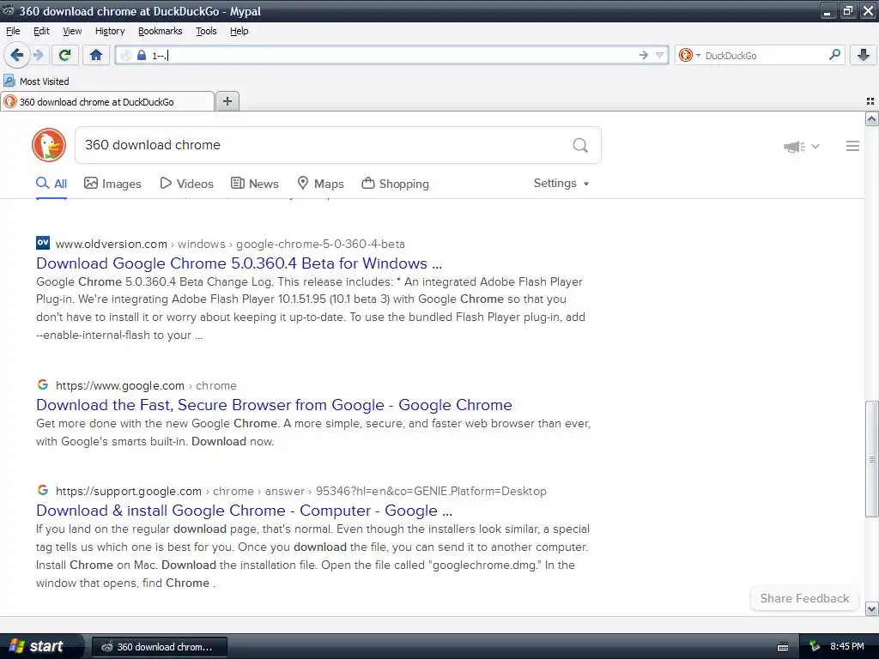Switch to the News tab
Viewport: 879px width, 659px height.
(x=255, y=184)
